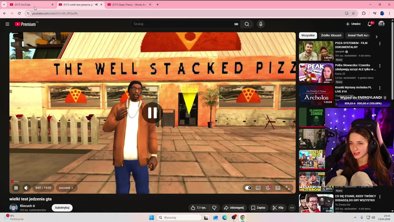Click the address bar URL
This screenshot has width=394, height=222.
coord(55,13)
